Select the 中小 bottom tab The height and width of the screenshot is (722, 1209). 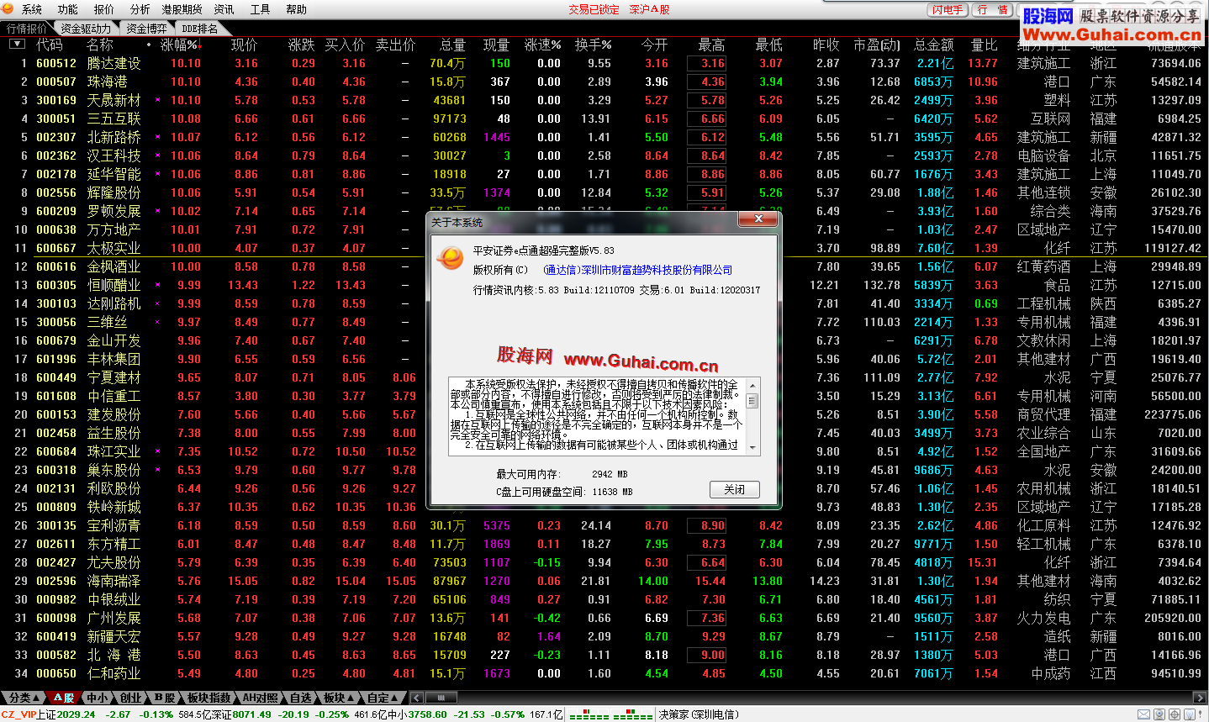point(98,698)
